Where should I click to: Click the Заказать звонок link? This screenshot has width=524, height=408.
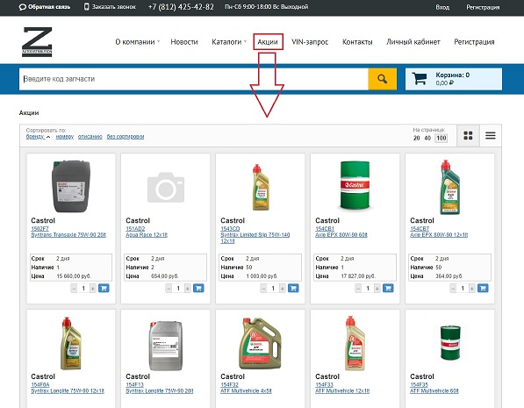click(113, 7)
